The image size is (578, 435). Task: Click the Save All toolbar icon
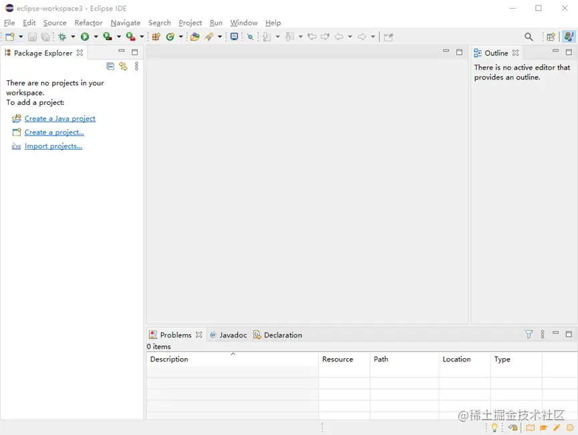click(45, 37)
